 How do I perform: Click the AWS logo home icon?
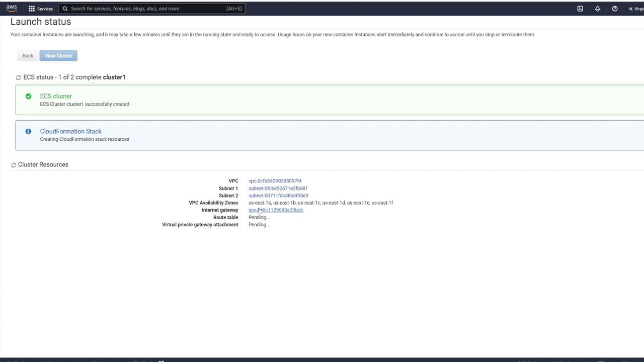point(11,8)
